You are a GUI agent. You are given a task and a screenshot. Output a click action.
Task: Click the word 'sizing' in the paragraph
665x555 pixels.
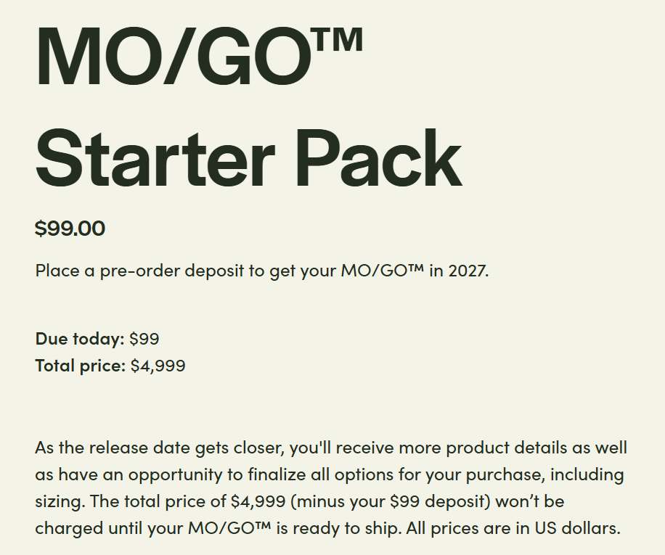(57, 501)
